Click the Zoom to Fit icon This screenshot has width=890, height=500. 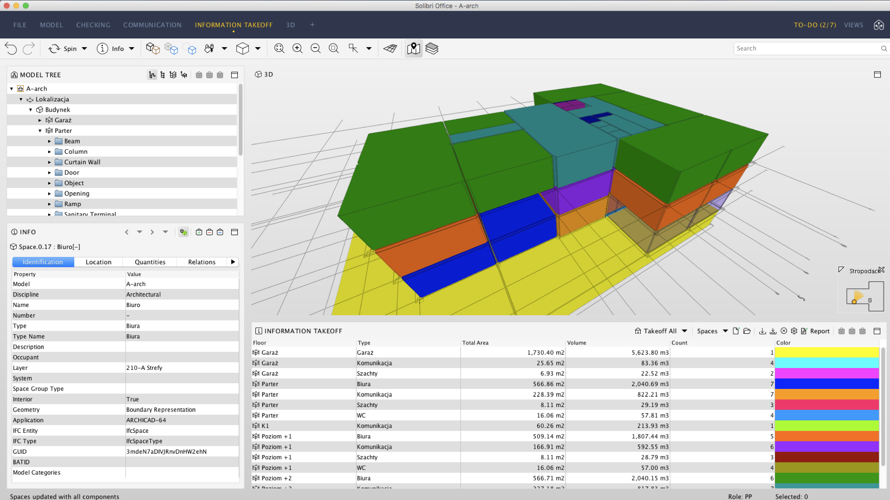[x=279, y=49]
